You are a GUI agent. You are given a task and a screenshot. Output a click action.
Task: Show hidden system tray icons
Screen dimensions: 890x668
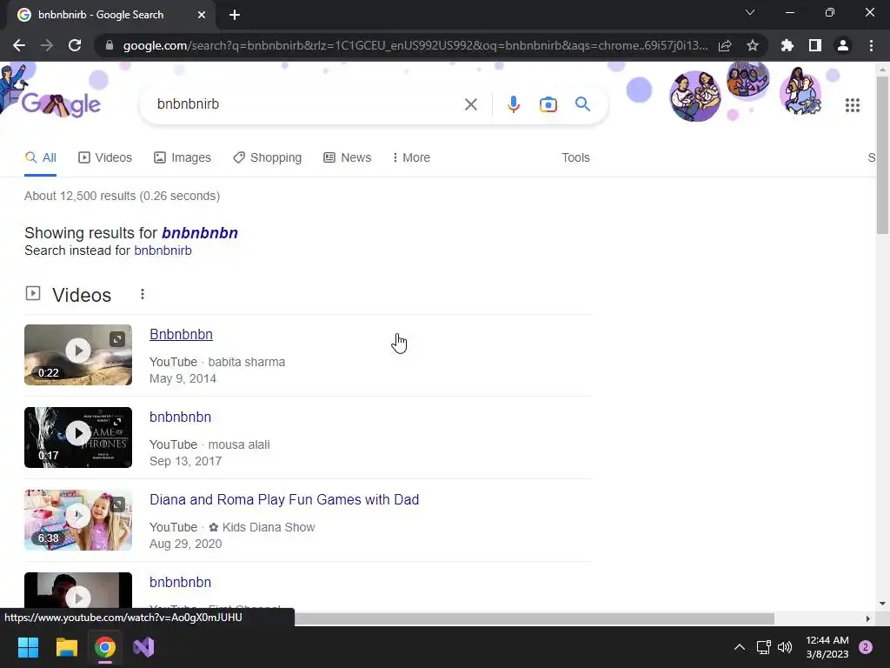739,647
